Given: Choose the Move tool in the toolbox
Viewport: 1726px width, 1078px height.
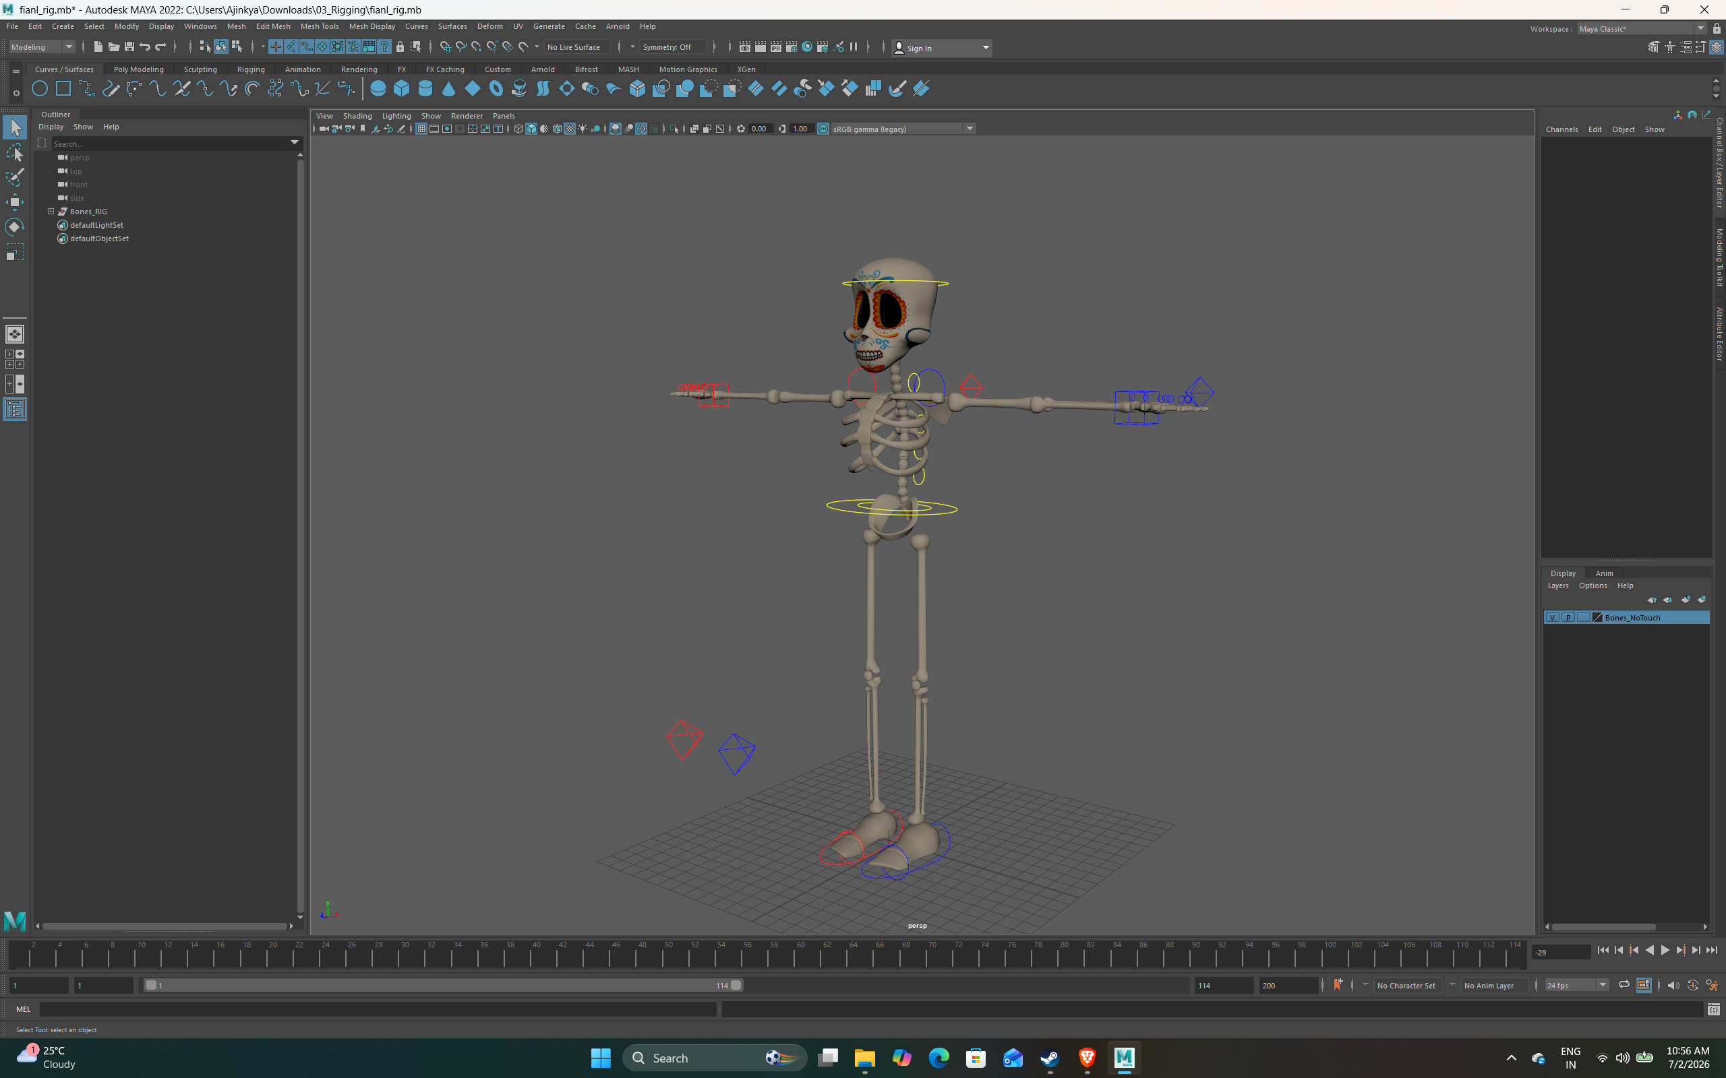Looking at the screenshot, I should point(14,201).
